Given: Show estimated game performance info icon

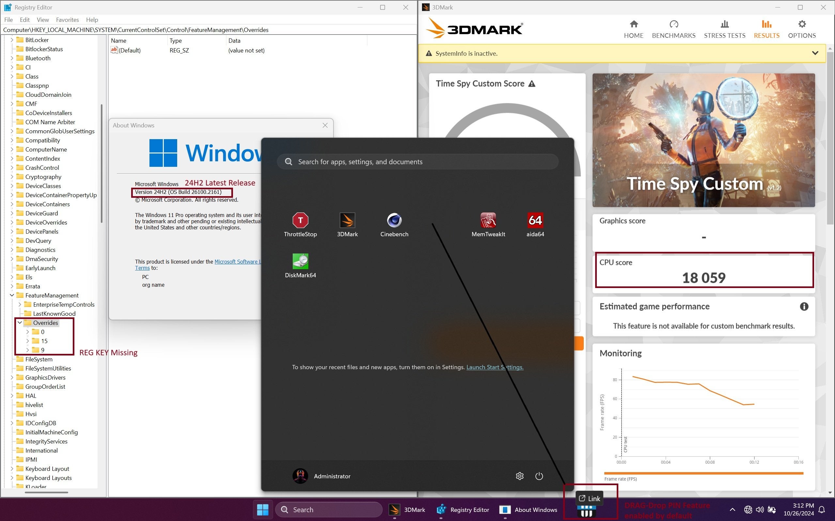Looking at the screenshot, I should pos(804,306).
